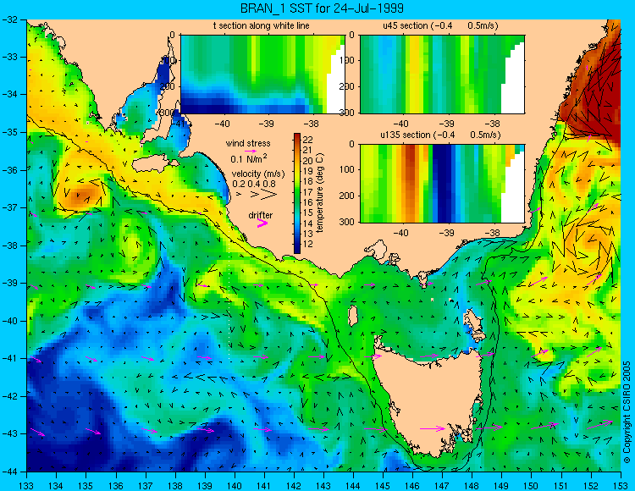Click the velocity scale arrowheads in the legend
Viewport: 635px width, 491px height.
pos(257,195)
